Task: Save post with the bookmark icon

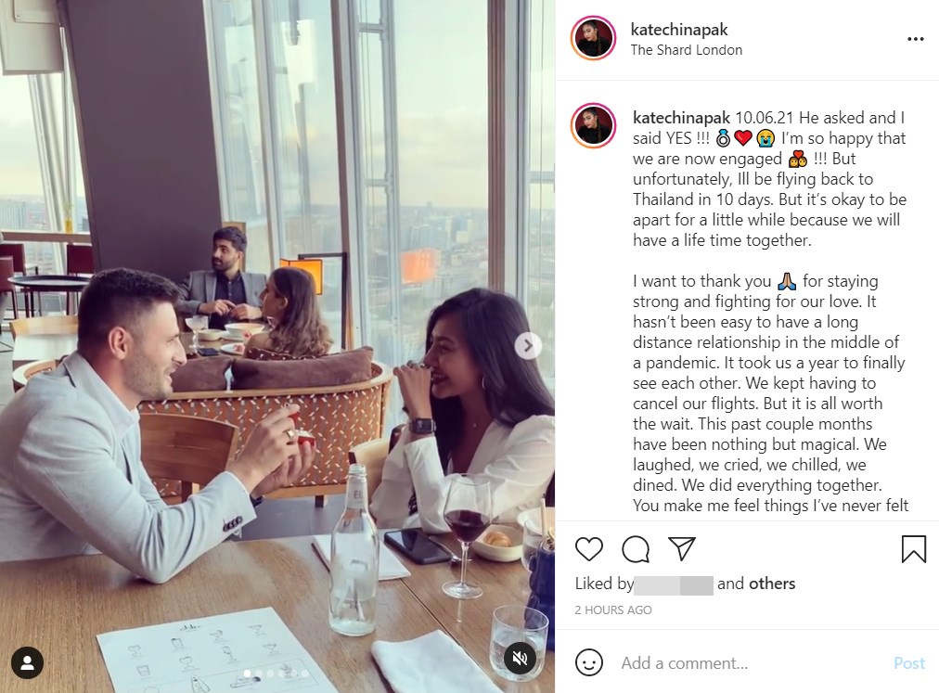Action: [x=913, y=548]
